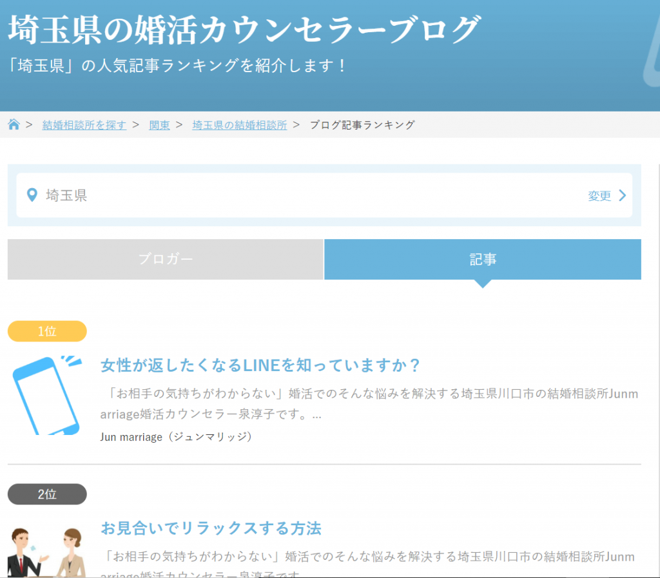Open the 結婚相談所を探す breadcrumb link

(x=84, y=125)
